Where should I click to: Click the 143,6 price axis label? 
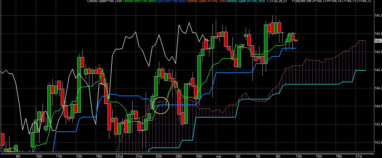[x=378, y=142]
